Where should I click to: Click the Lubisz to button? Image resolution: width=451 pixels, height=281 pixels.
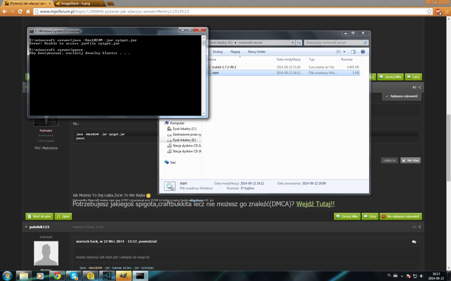pyautogui.click(x=389, y=161)
